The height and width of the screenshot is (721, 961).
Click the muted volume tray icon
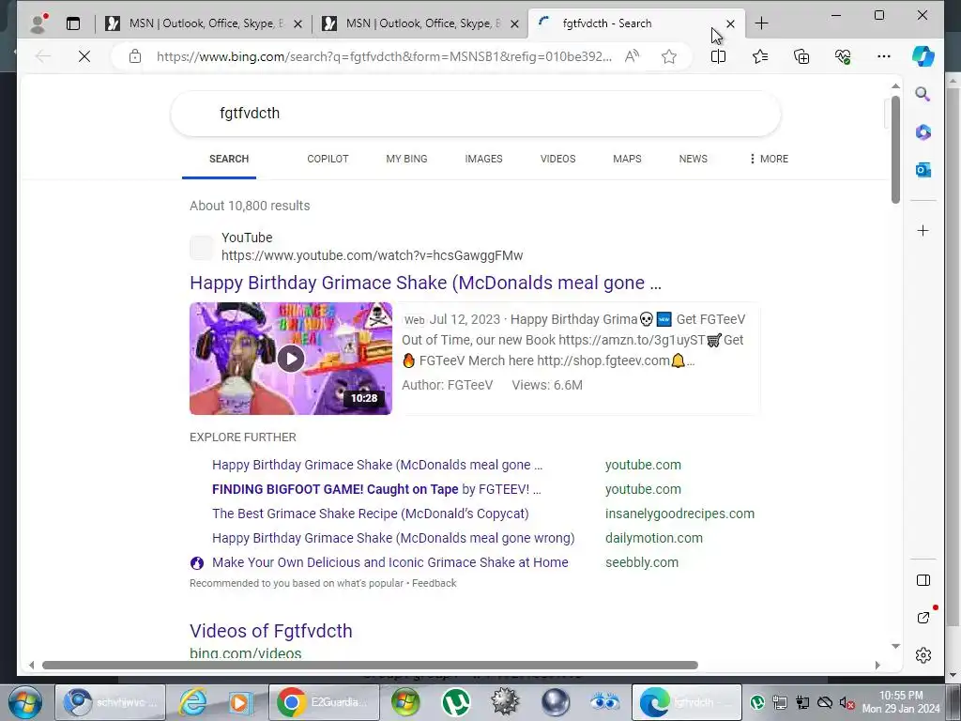click(847, 702)
